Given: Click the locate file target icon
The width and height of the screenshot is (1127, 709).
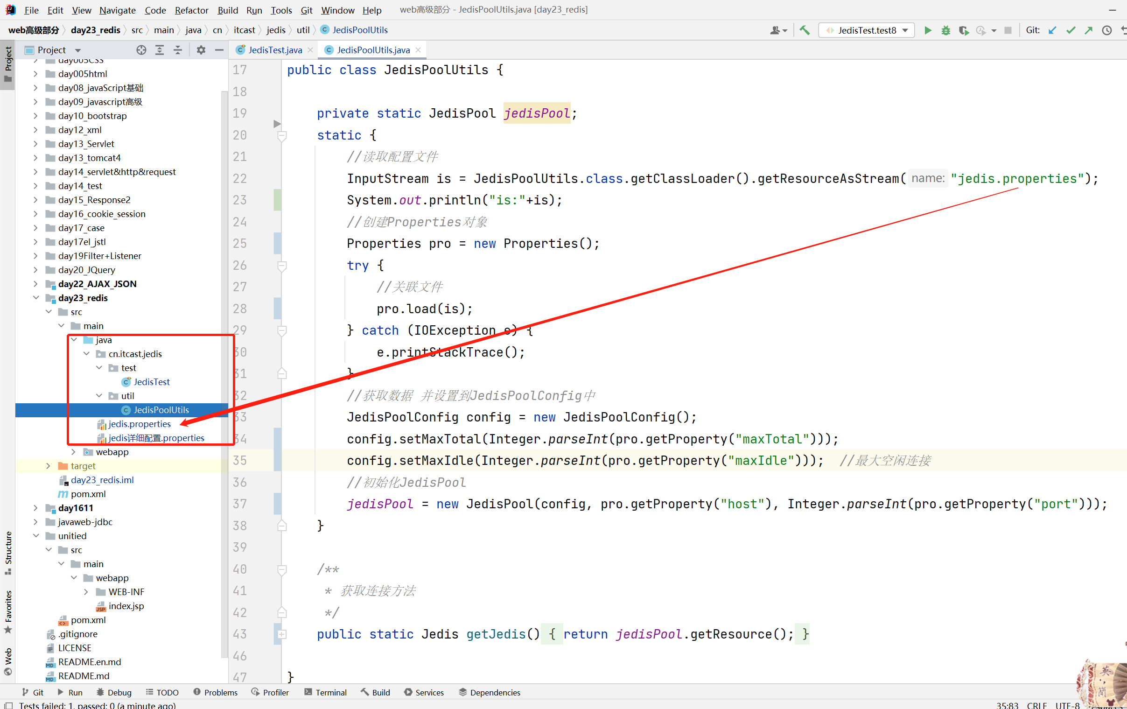Looking at the screenshot, I should tap(141, 50).
